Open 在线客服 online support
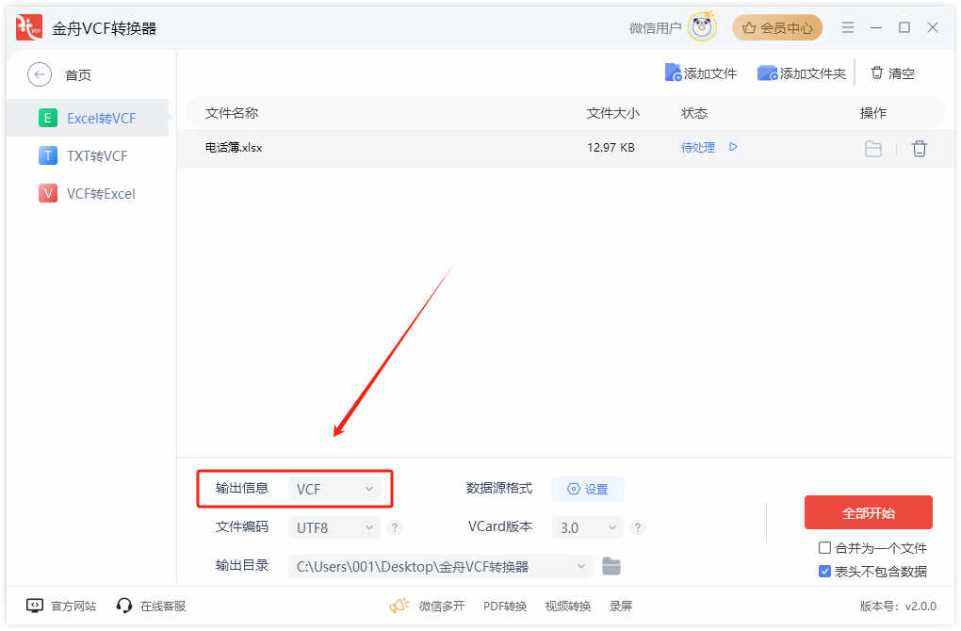 pos(151,606)
